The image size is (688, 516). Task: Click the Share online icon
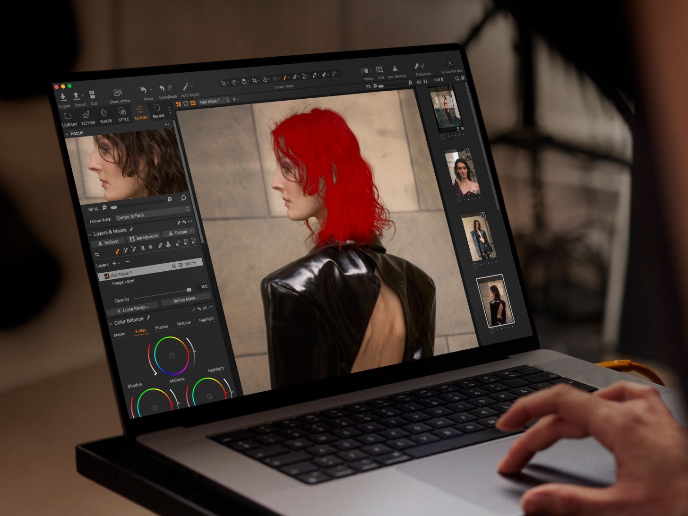[118, 93]
